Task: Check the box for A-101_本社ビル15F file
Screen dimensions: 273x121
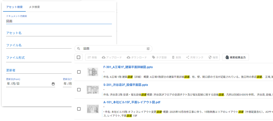Action: coord(79,109)
